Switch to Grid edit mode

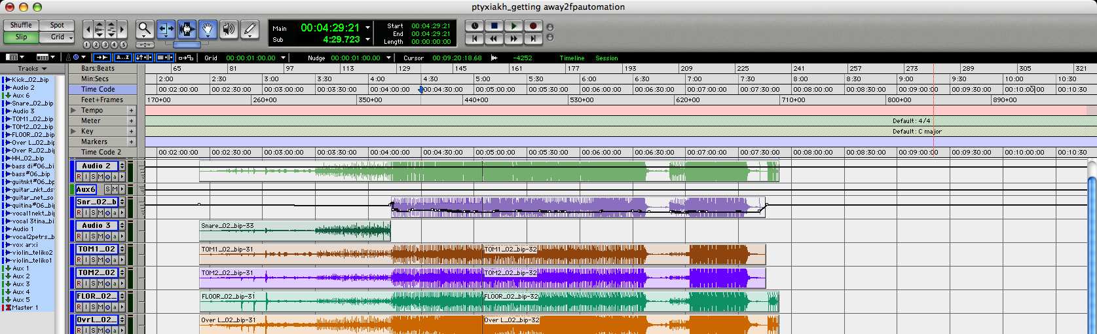57,37
